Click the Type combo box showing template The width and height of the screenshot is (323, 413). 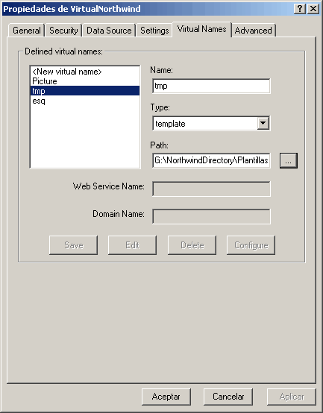[211, 123]
